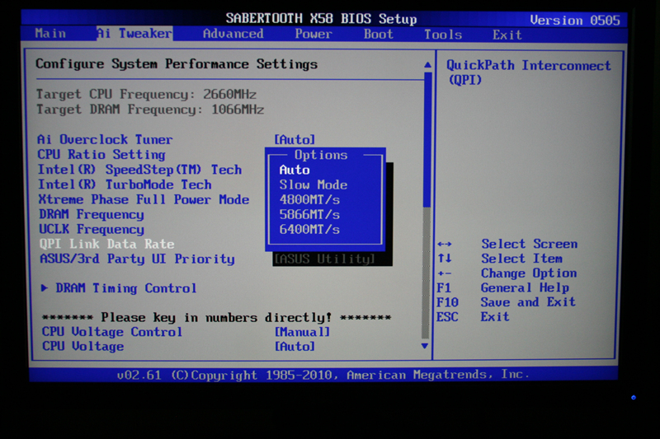Click Target CPU Frequency: 2660MHz text
The height and width of the screenshot is (439, 660).
(146, 94)
